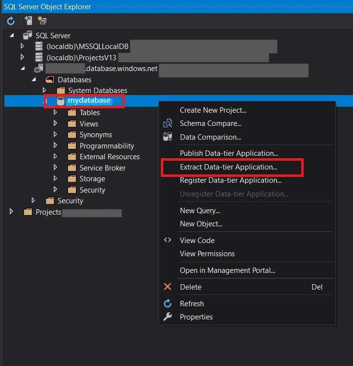The width and height of the screenshot is (353, 366).
Task: Open Publish Data-tier Application option
Action: tap(229, 153)
